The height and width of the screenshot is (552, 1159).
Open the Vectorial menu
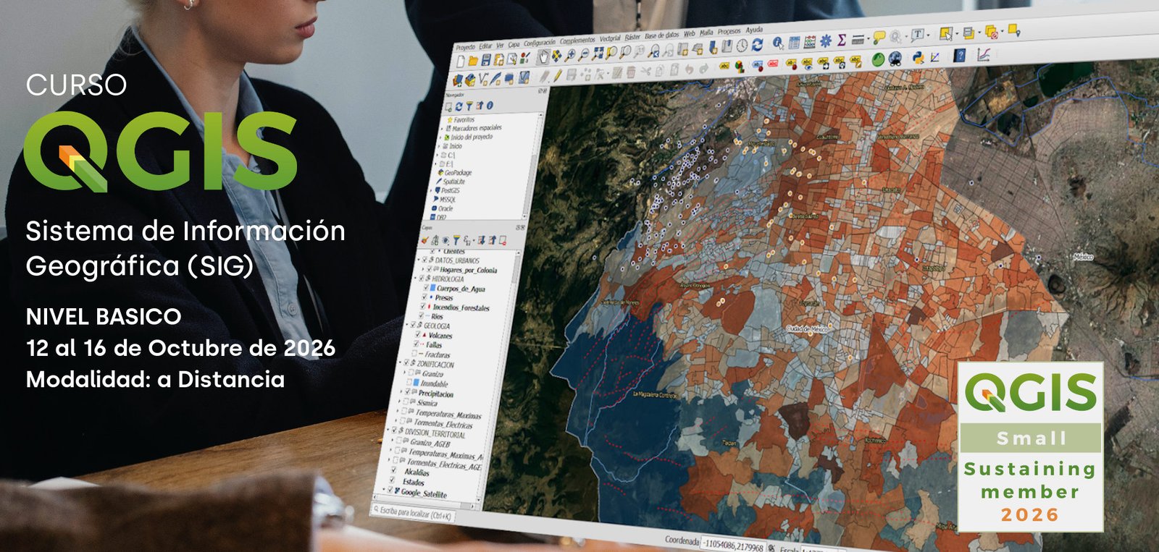tap(610, 38)
